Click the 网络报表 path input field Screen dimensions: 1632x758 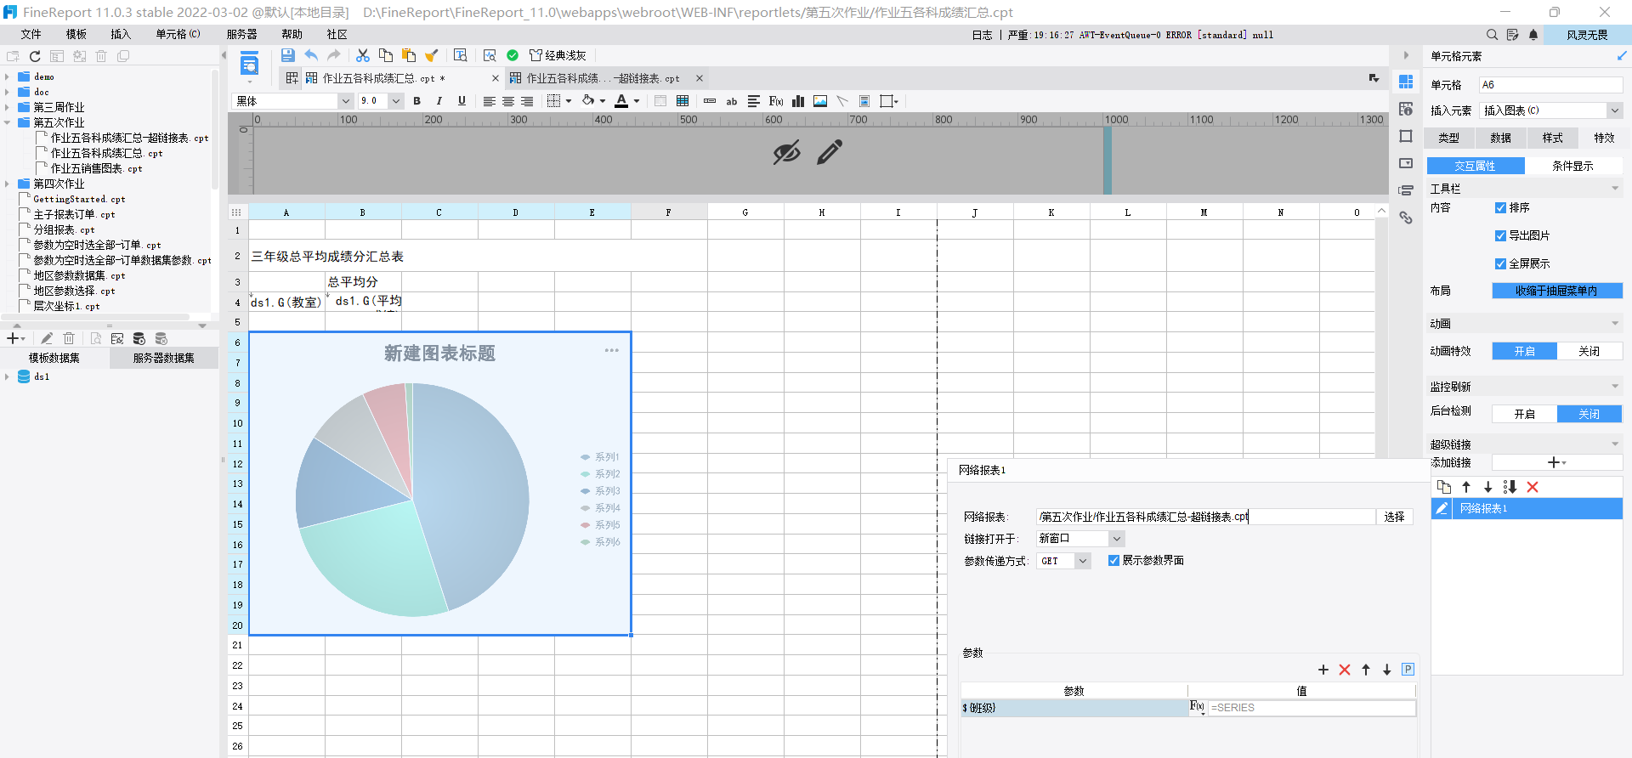tap(1205, 517)
